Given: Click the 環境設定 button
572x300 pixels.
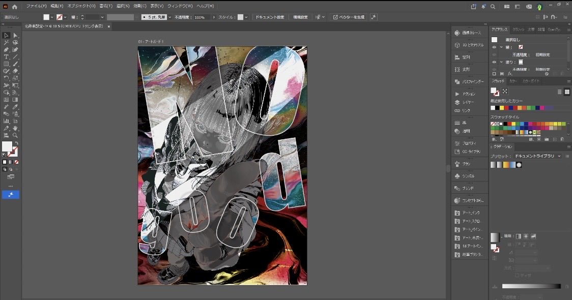Looking at the screenshot, I should coord(301,17).
